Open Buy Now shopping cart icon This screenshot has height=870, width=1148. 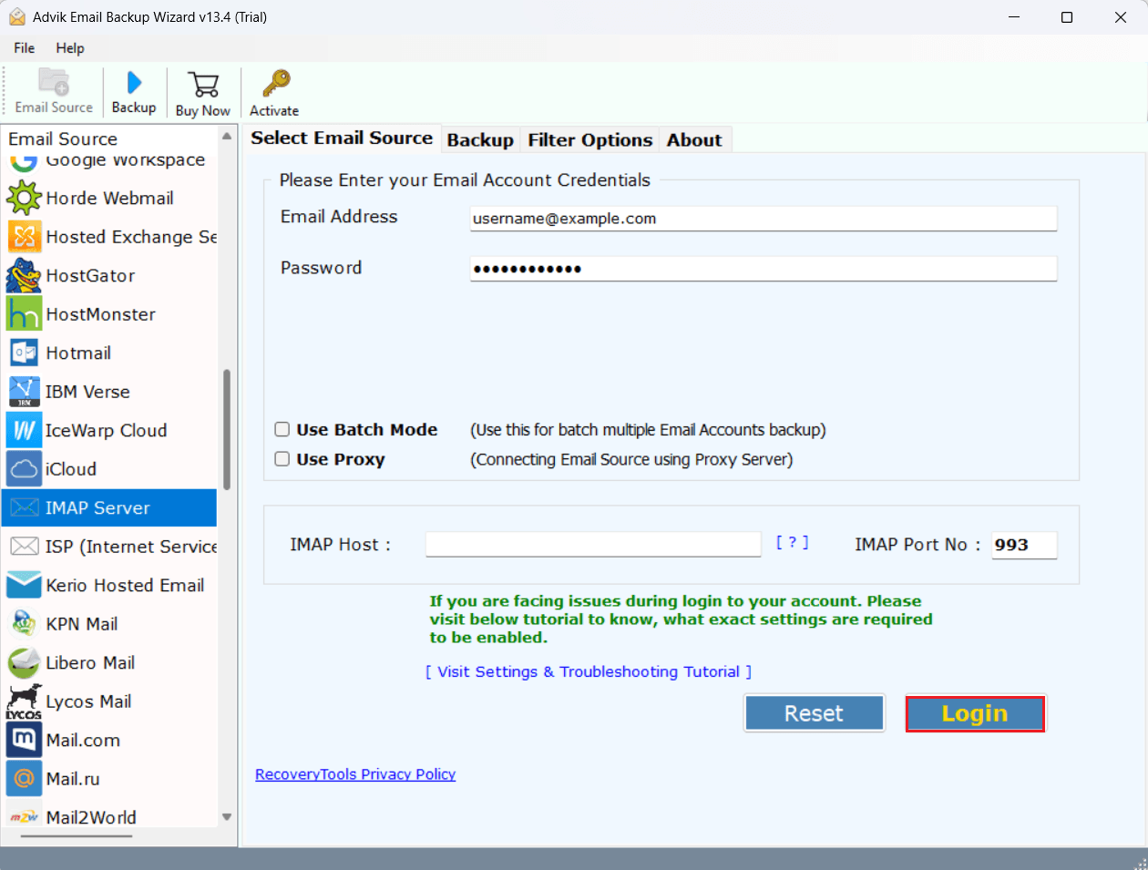[x=203, y=85]
